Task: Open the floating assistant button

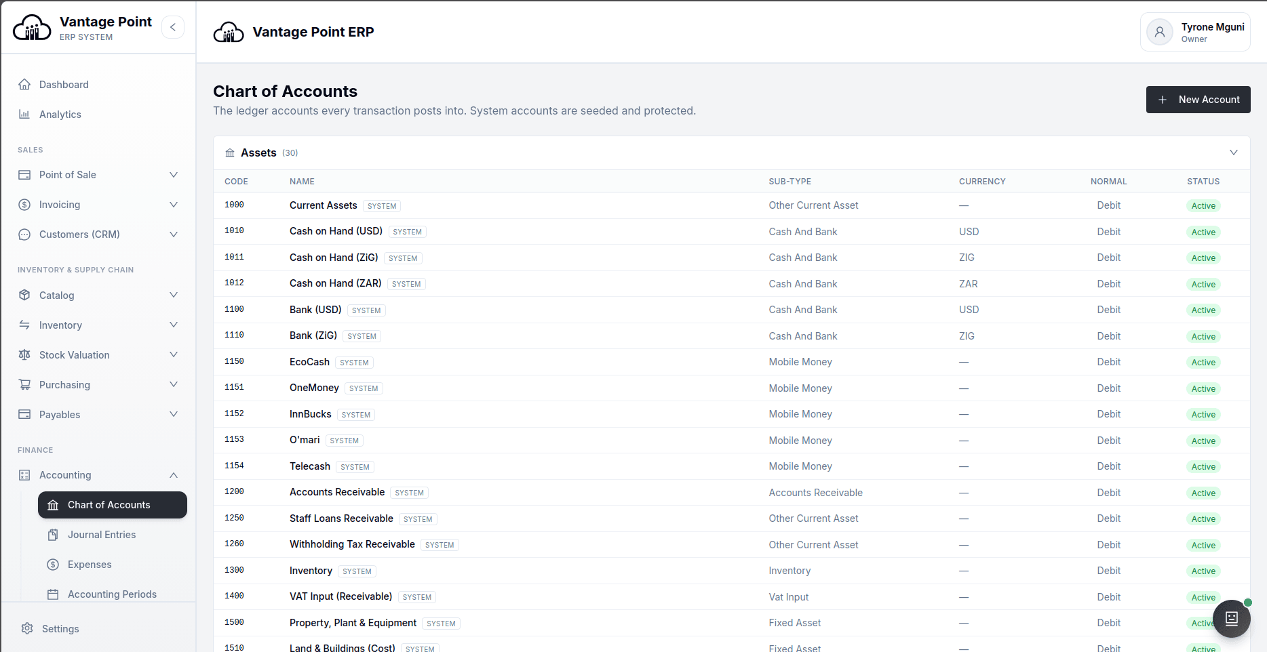Action: [1232, 619]
